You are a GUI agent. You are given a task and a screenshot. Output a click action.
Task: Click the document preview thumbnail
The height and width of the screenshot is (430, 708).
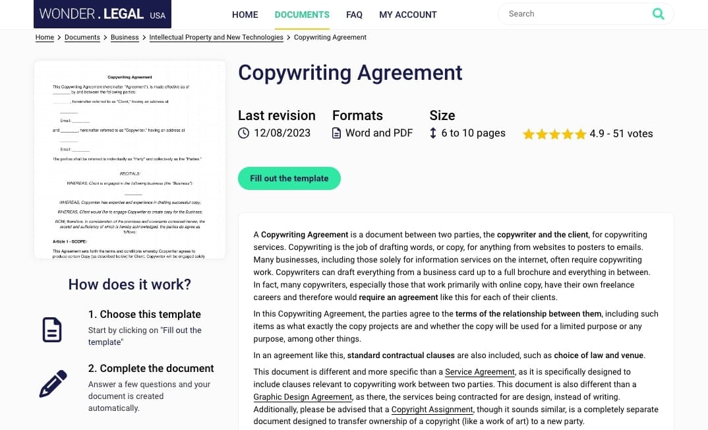tap(129, 158)
